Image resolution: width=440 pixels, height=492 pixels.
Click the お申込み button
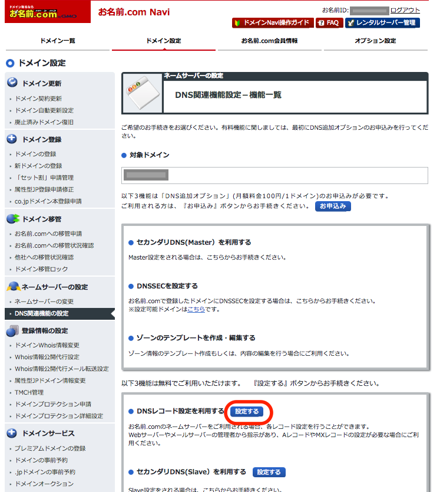pyautogui.click(x=333, y=206)
